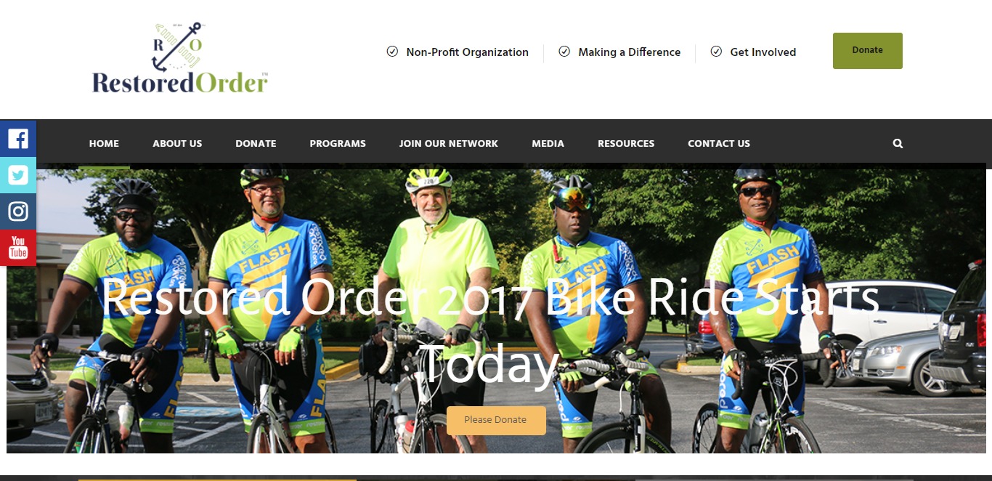Click the search magnifier icon
This screenshot has height=481, width=992.
(x=898, y=144)
